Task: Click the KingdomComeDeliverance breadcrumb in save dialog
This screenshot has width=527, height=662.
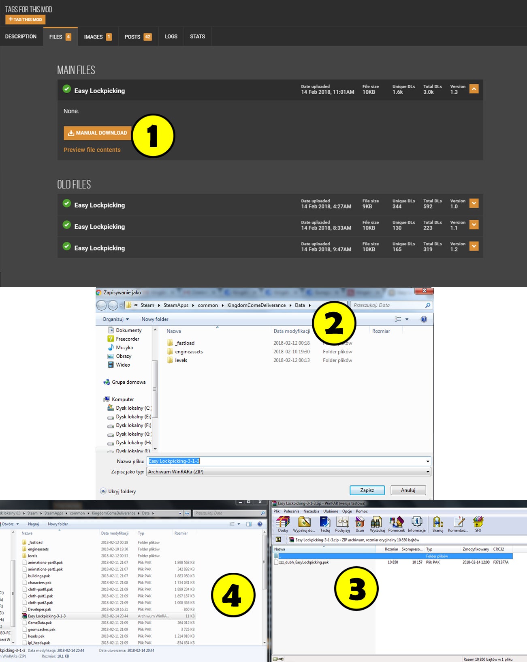Action: pyautogui.click(x=256, y=305)
